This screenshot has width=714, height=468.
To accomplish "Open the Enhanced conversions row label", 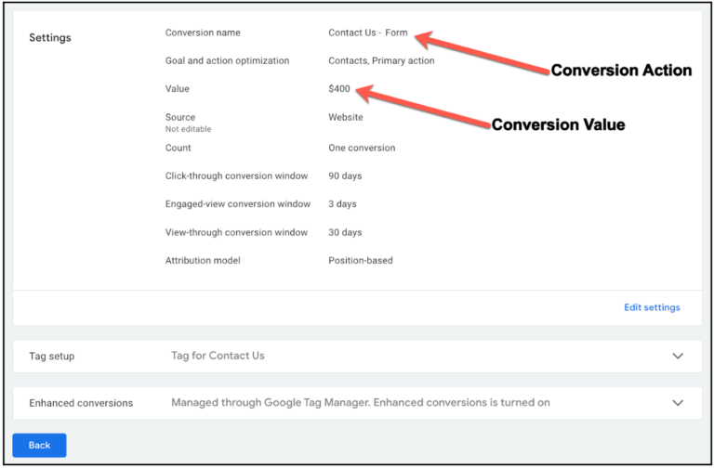I will pyautogui.click(x=81, y=403).
